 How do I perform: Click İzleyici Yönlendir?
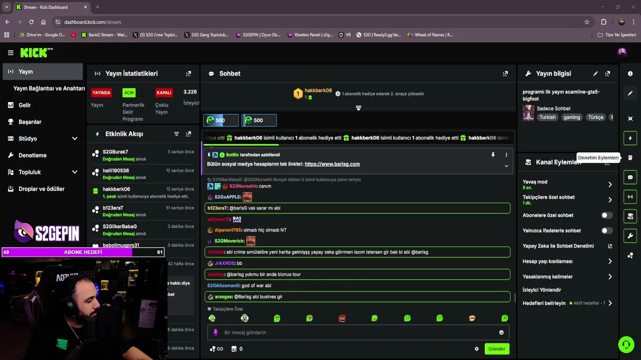pyautogui.click(x=542, y=290)
